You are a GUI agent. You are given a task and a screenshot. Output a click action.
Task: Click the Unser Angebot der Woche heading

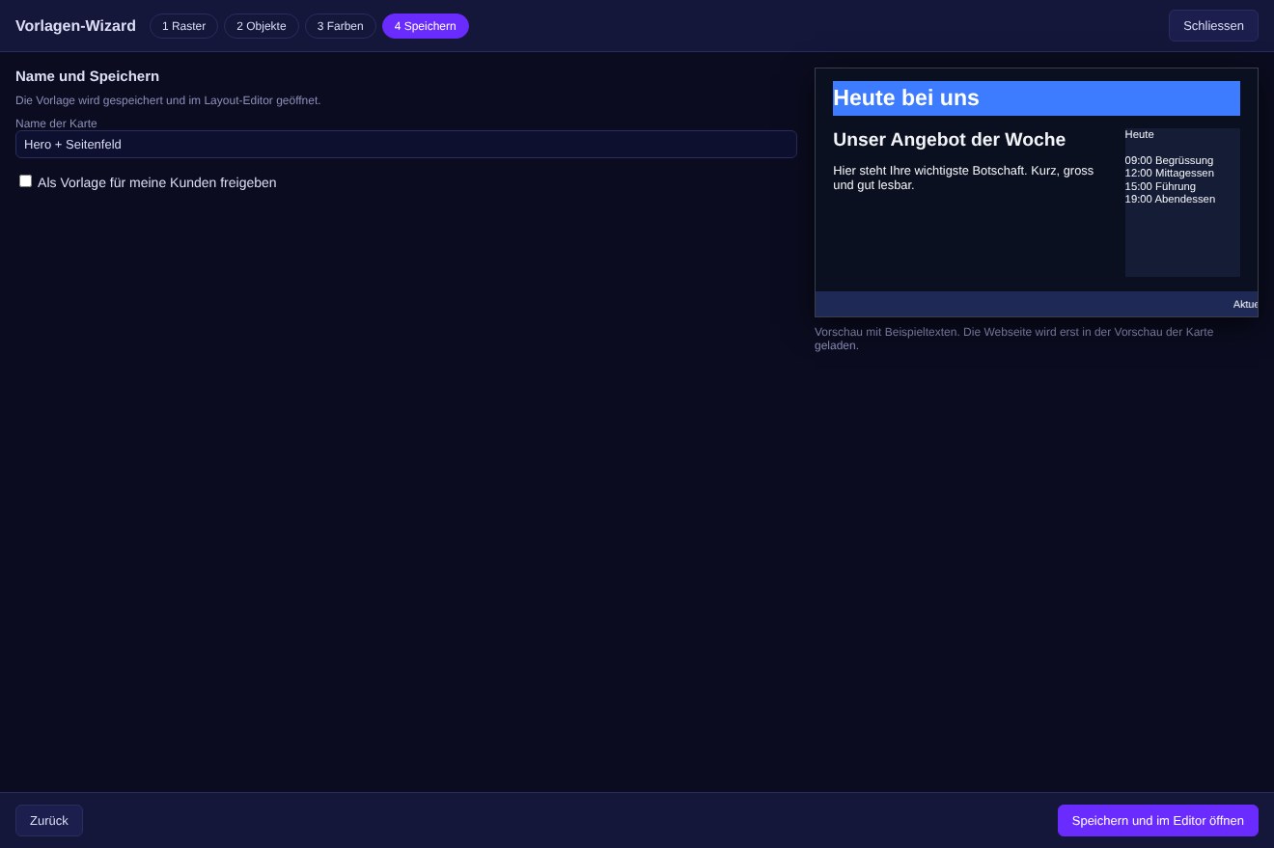(x=950, y=140)
